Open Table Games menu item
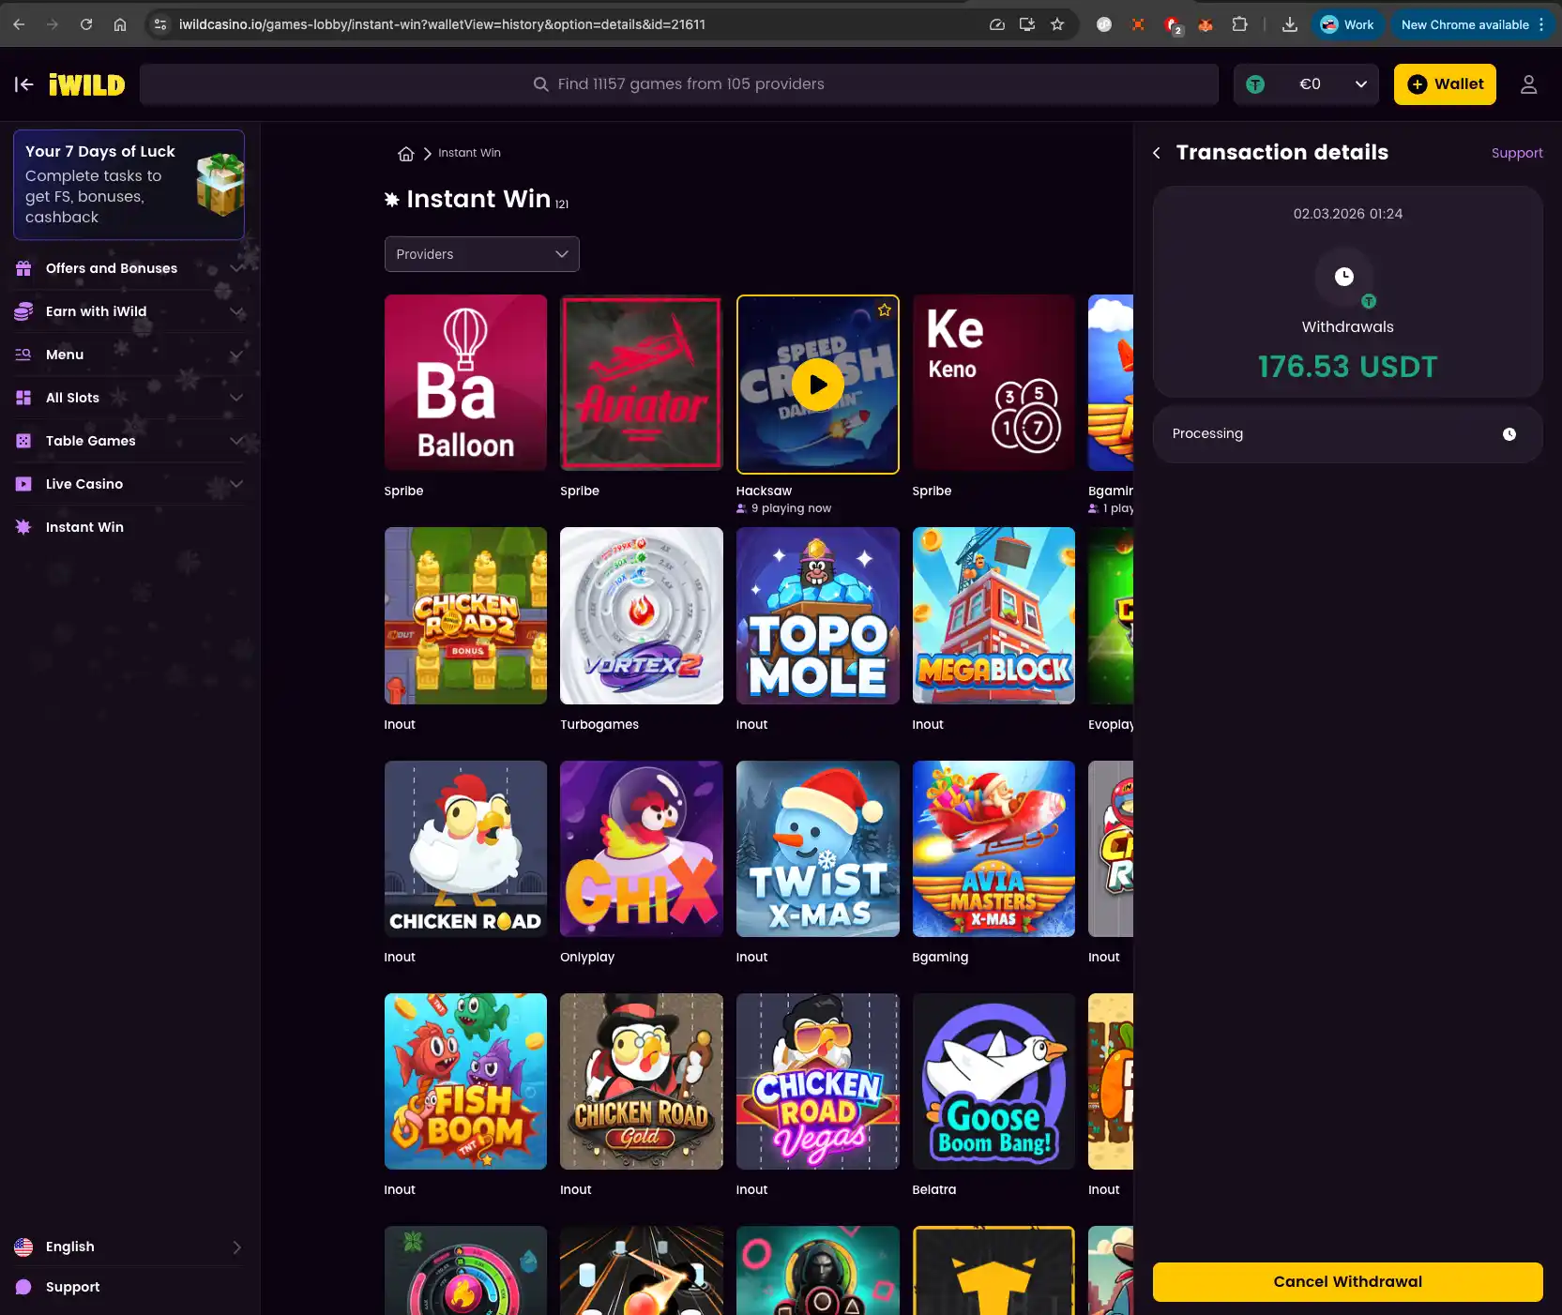The height and width of the screenshot is (1315, 1562). click(x=129, y=441)
